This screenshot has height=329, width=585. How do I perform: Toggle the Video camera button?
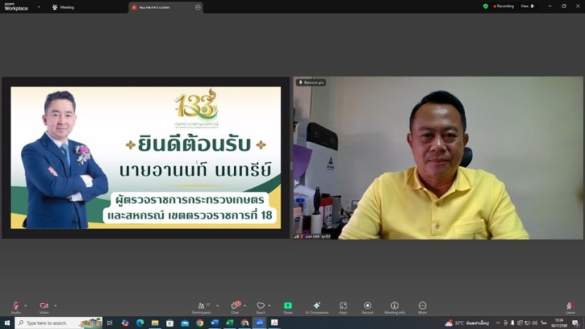tap(44, 306)
